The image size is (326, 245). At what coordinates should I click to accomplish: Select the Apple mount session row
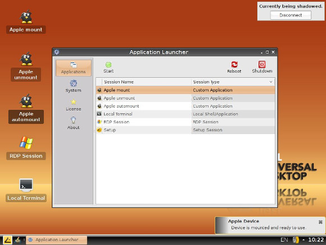185,90
